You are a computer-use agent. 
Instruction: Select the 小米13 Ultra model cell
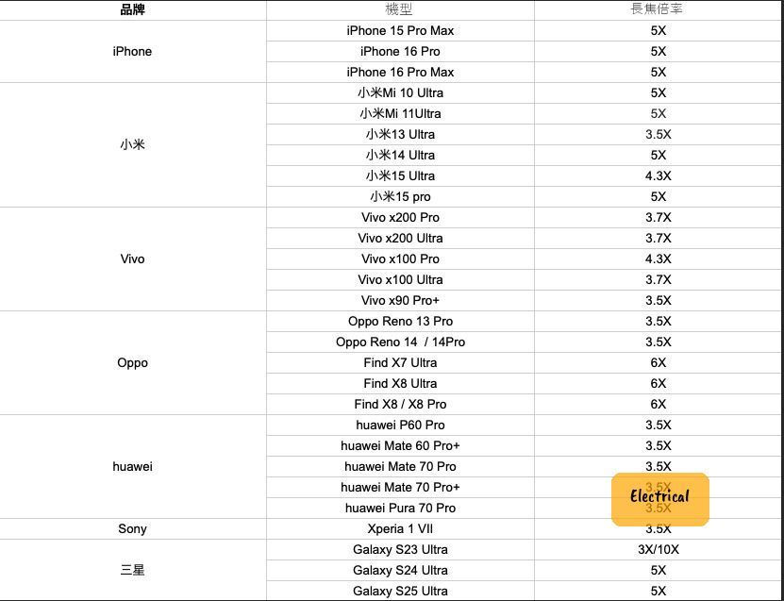pos(400,134)
